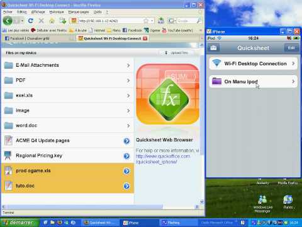Image resolution: width=302 pixels, height=227 pixels.
Task: Select the tuto.doc file
Action: coord(67,186)
